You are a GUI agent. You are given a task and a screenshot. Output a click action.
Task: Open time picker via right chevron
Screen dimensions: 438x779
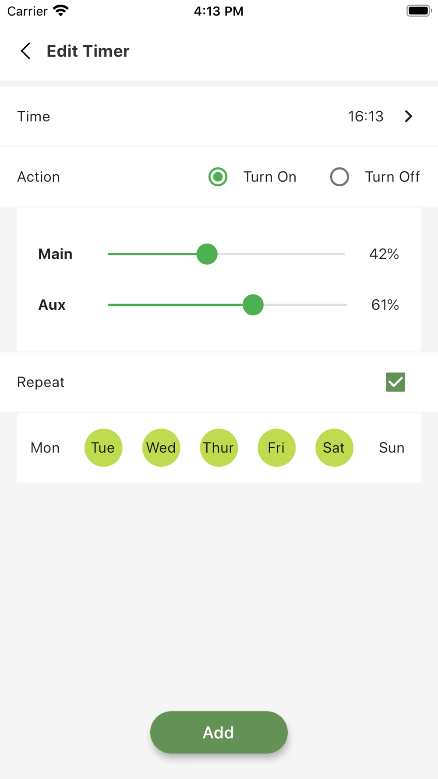(408, 116)
